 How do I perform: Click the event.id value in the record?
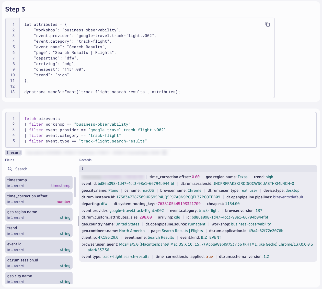click(x=136, y=184)
